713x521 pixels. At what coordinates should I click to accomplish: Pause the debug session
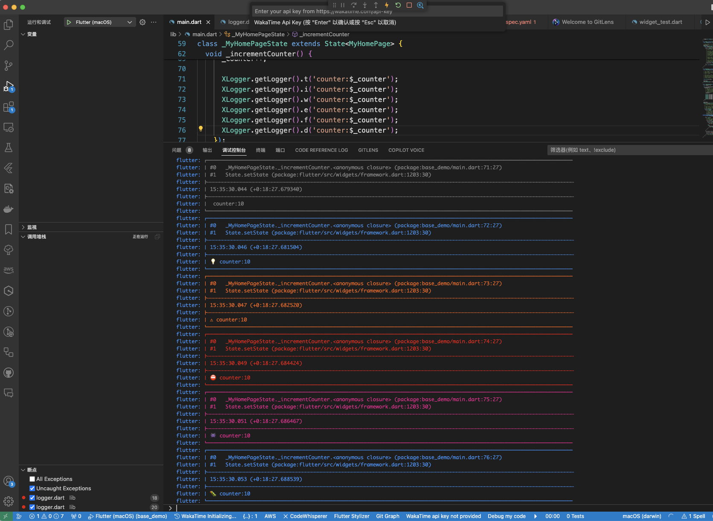point(343,5)
